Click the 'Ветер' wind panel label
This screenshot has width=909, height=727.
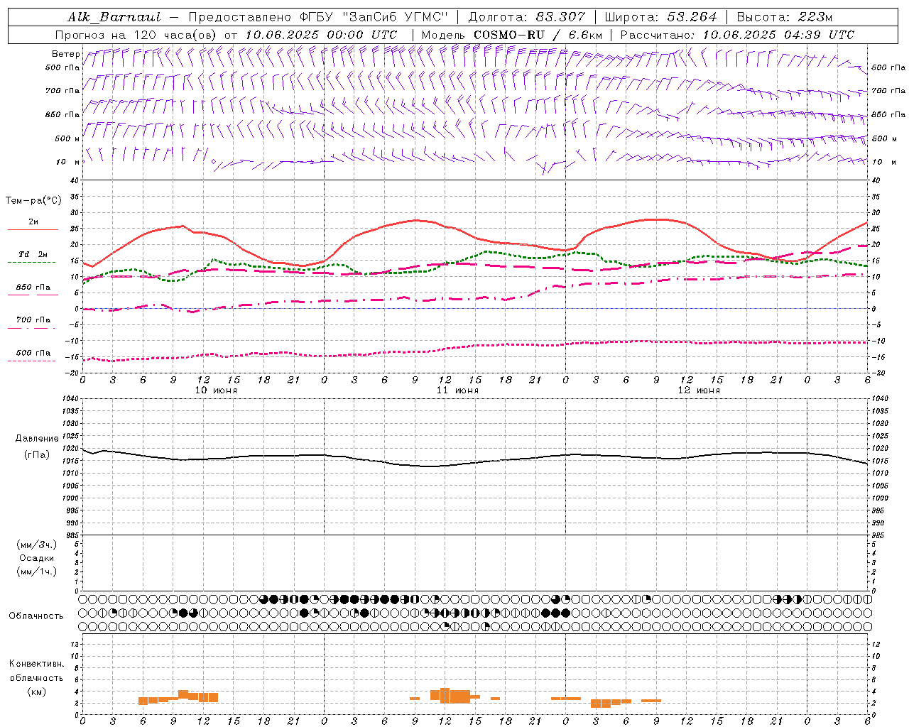click(65, 54)
